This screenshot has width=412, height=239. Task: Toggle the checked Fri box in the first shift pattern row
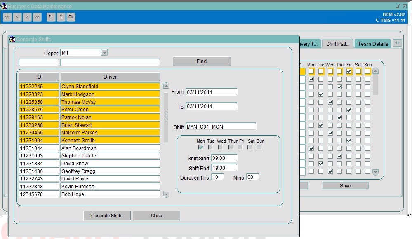point(349,71)
